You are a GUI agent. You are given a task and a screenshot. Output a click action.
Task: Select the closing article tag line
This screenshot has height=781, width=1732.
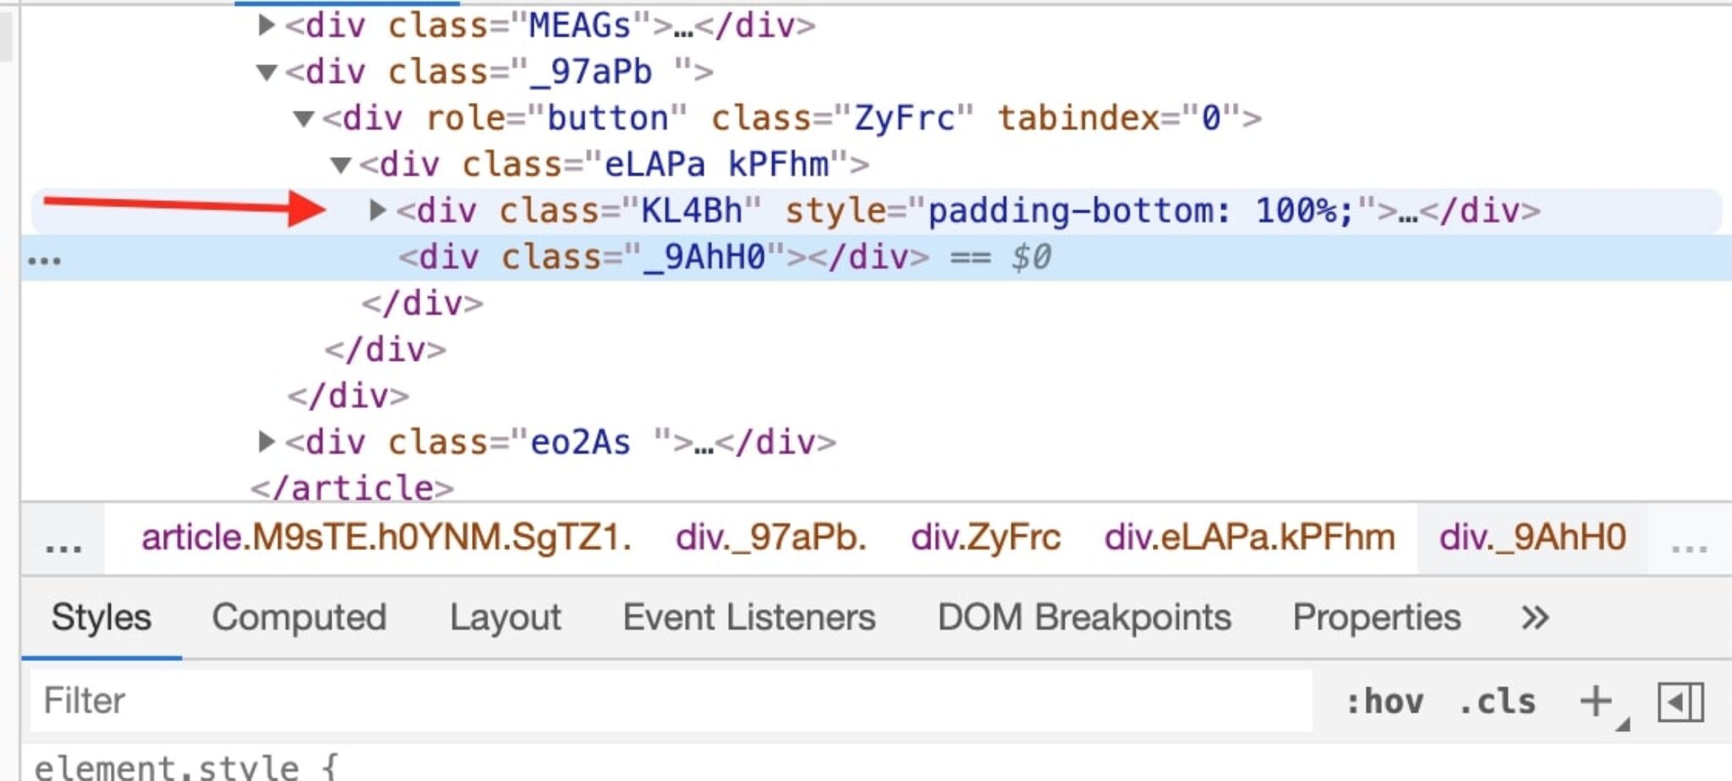click(352, 488)
